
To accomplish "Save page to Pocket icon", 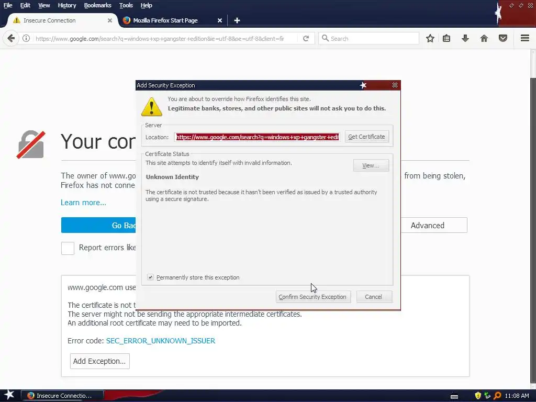I will point(503,38).
